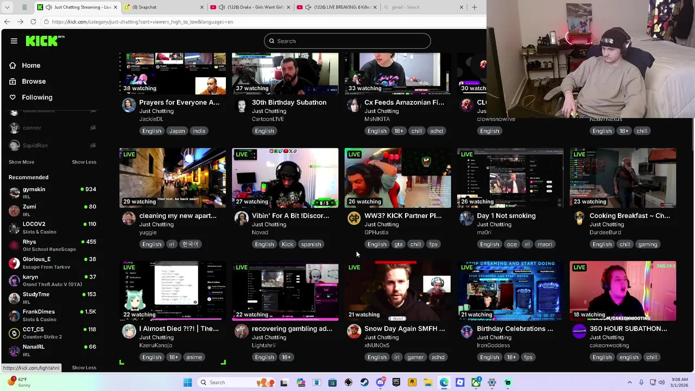The image size is (695, 391).
Task: Click StudyTme channel avatar
Action: (14, 298)
